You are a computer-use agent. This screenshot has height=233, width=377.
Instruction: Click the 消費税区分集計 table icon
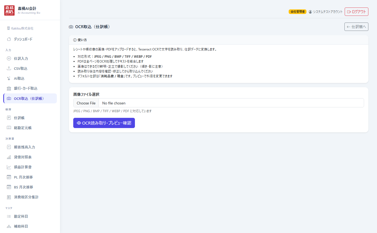(9, 197)
